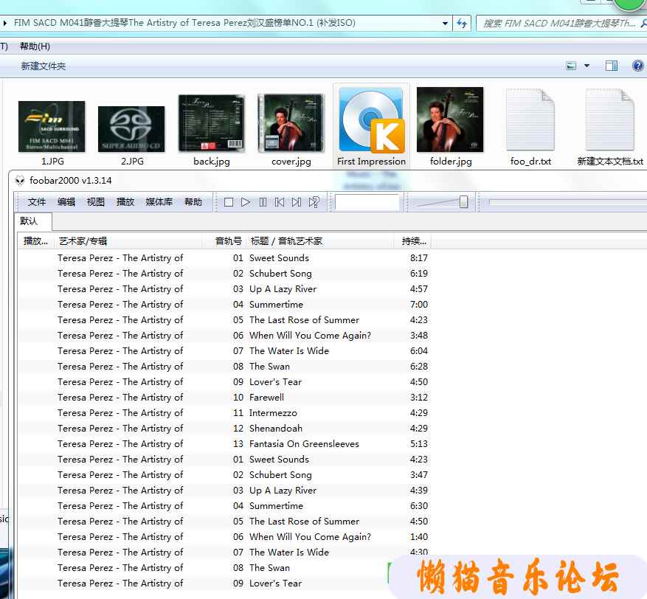
Task: Click the foobar2000 toolbar display field
Action: point(367,202)
